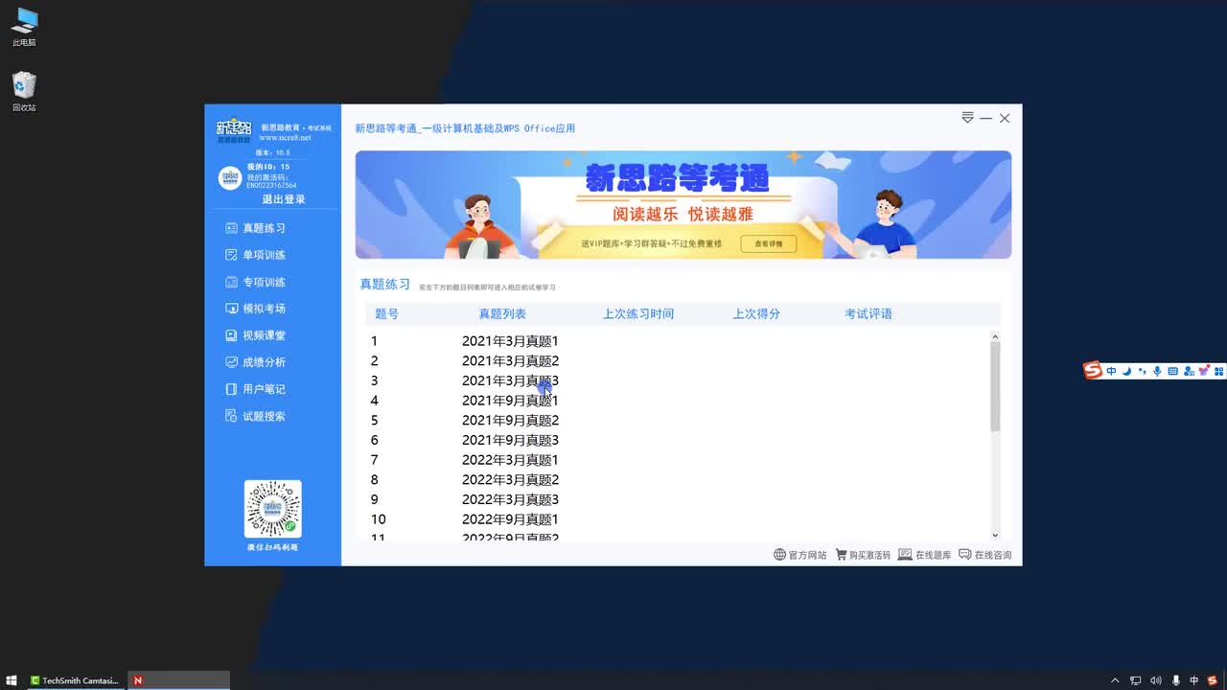The height and width of the screenshot is (690, 1227).
Task: Open 试题搜索 in the sidebar
Action: pyautogui.click(x=255, y=416)
